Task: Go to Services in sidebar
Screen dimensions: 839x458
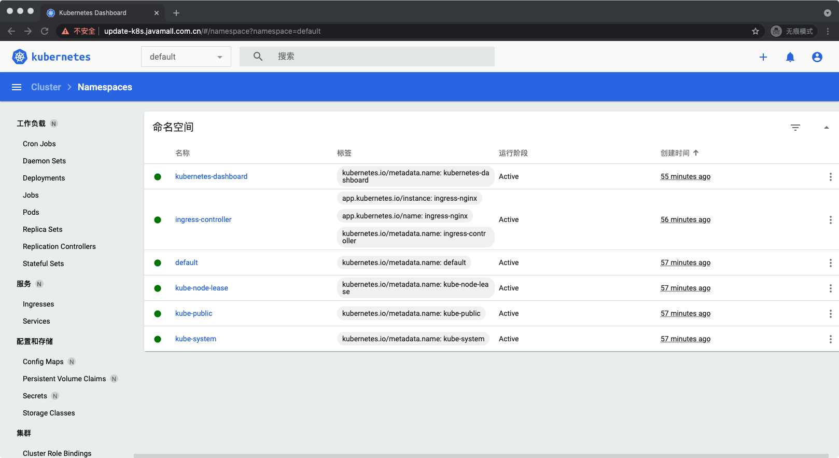Action: (36, 321)
